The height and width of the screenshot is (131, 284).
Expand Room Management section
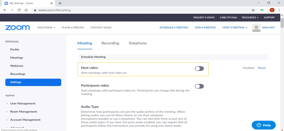pos(23,111)
